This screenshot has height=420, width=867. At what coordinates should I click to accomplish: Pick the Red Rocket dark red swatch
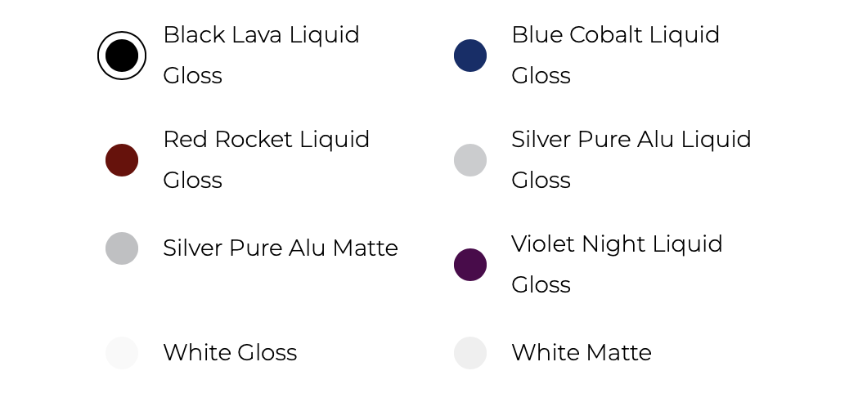tap(122, 160)
